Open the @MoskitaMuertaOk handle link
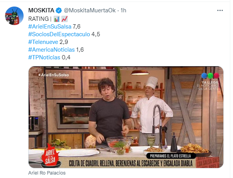The image size is (233, 178). click(x=90, y=10)
